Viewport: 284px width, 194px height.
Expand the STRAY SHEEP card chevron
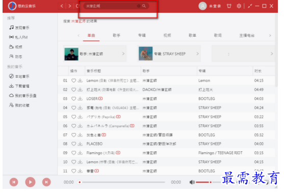click(198, 53)
